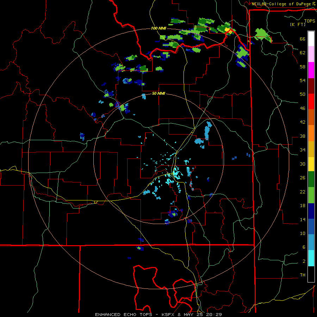Click the "100 NMI" range ring label
317x317 pixels.
point(158,28)
